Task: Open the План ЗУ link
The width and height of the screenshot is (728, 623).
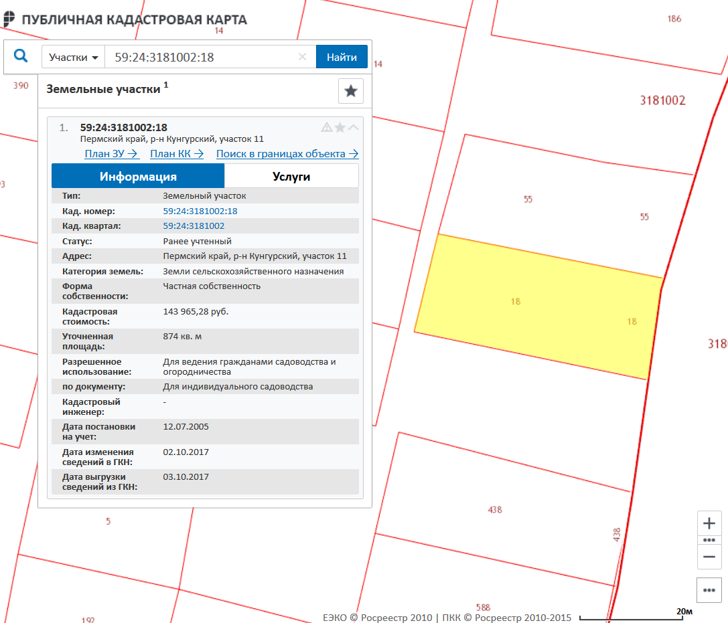Action: (x=111, y=153)
